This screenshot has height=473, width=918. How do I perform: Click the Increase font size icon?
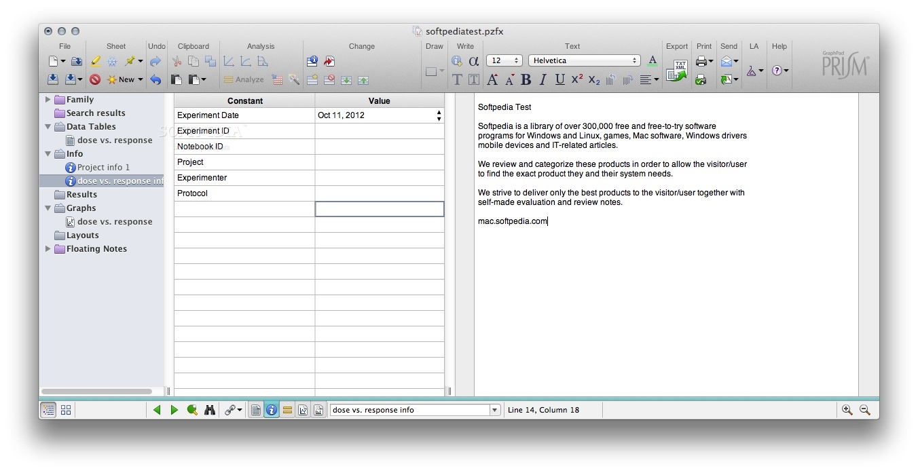click(492, 79)
